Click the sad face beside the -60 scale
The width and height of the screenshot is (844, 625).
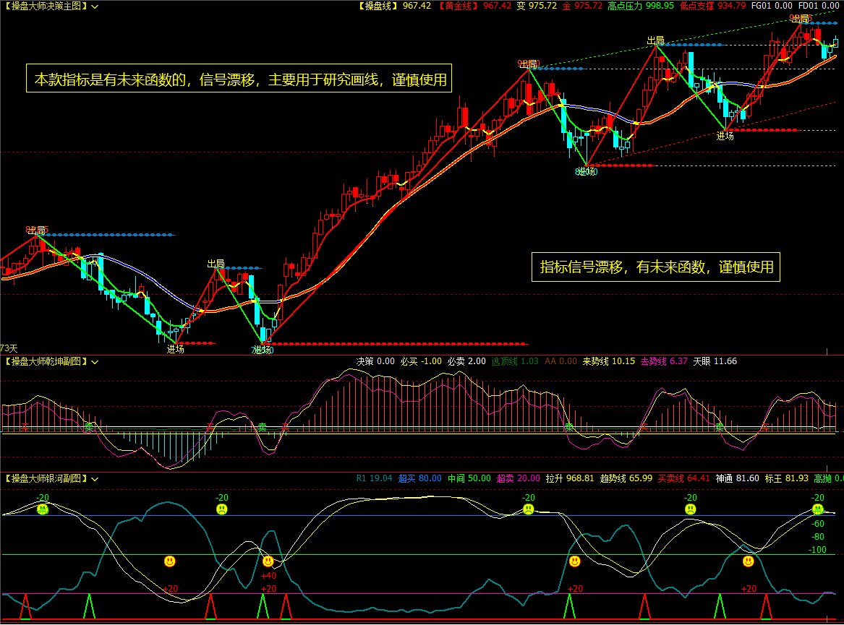point(818,509)
